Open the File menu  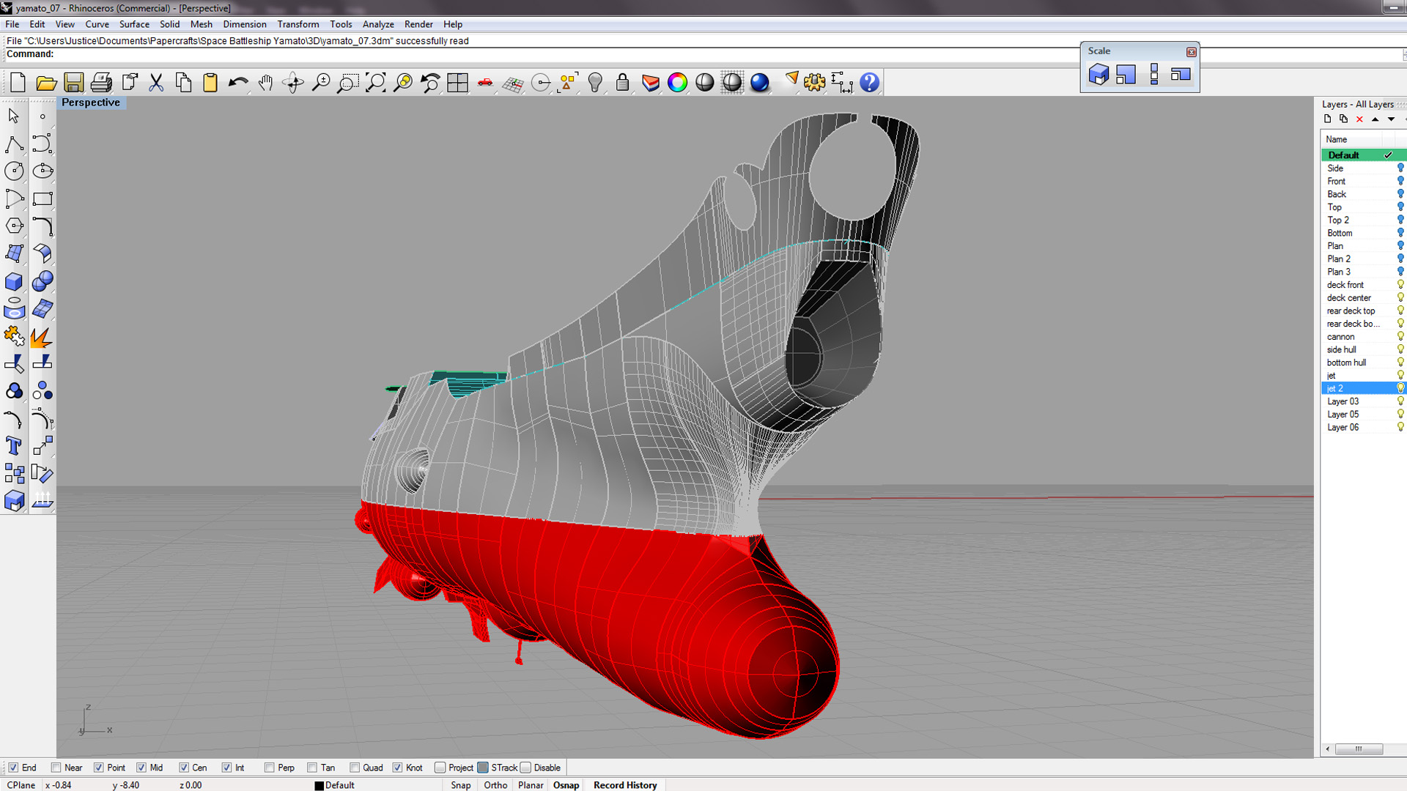click(12, 24)
